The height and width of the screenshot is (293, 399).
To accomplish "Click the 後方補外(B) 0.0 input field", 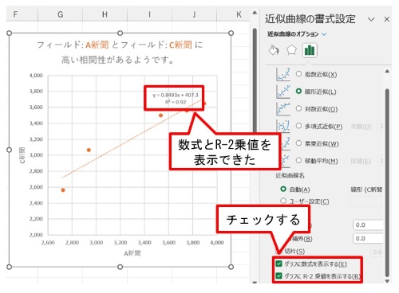I will [369, 238].
